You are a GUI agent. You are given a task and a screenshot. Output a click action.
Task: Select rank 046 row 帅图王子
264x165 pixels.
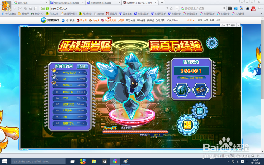[x=70, y=110]
